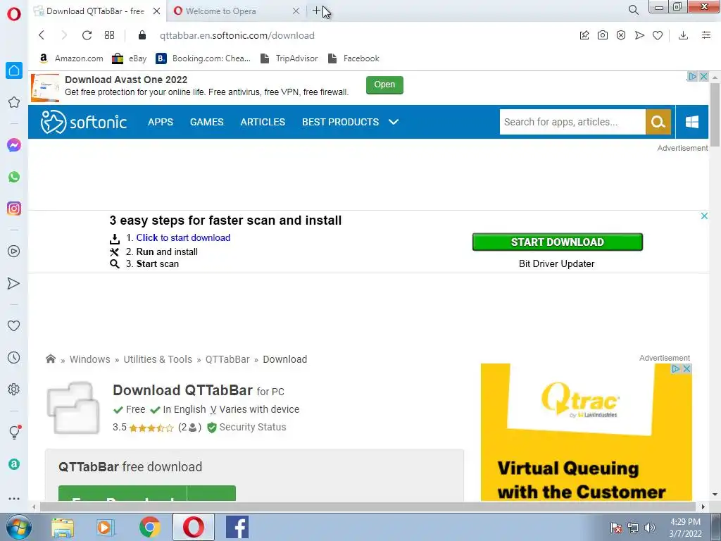Screen dimensions: 721x541
Task: Click the padlock site security icon
Action: point(142,35)
